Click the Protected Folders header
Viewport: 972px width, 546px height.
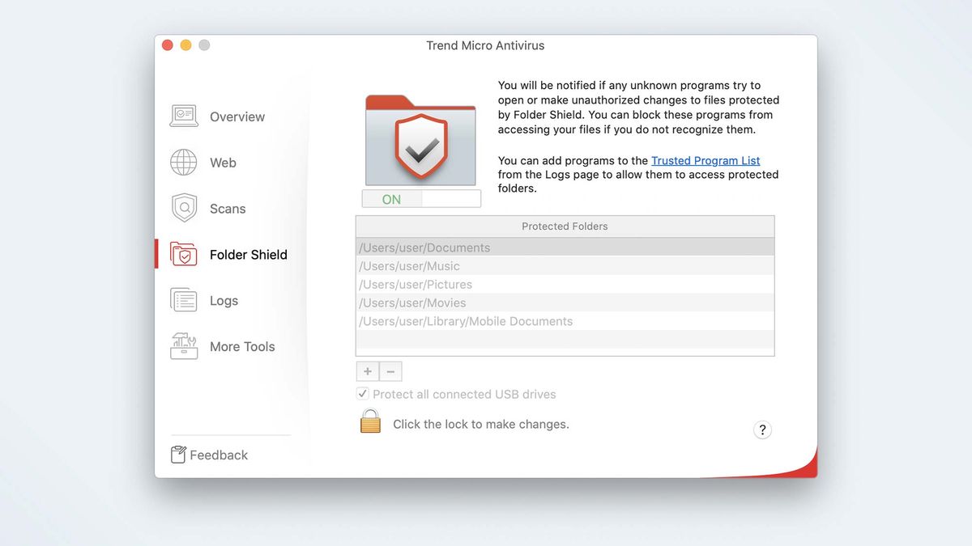click(x=564, y=226)
